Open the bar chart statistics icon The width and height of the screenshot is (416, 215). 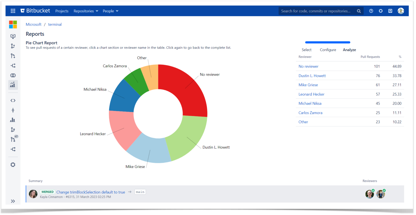pyautogui.click(x=13, y=120)
